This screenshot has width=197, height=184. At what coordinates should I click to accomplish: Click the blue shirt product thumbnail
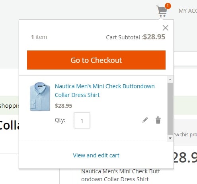(x=40, y=97)
